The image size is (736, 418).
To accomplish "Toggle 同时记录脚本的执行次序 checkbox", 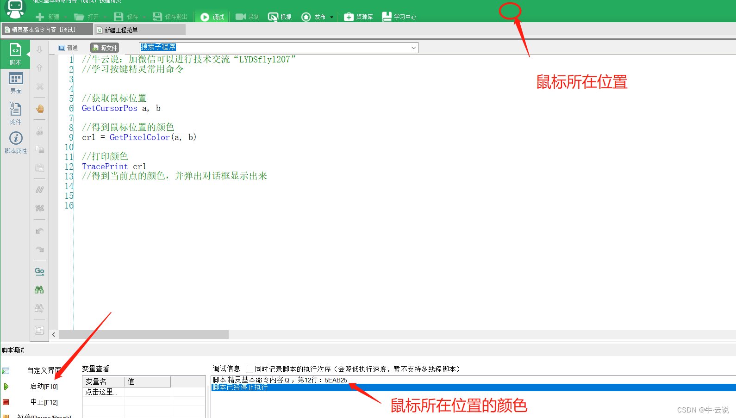I will (249, 369).
